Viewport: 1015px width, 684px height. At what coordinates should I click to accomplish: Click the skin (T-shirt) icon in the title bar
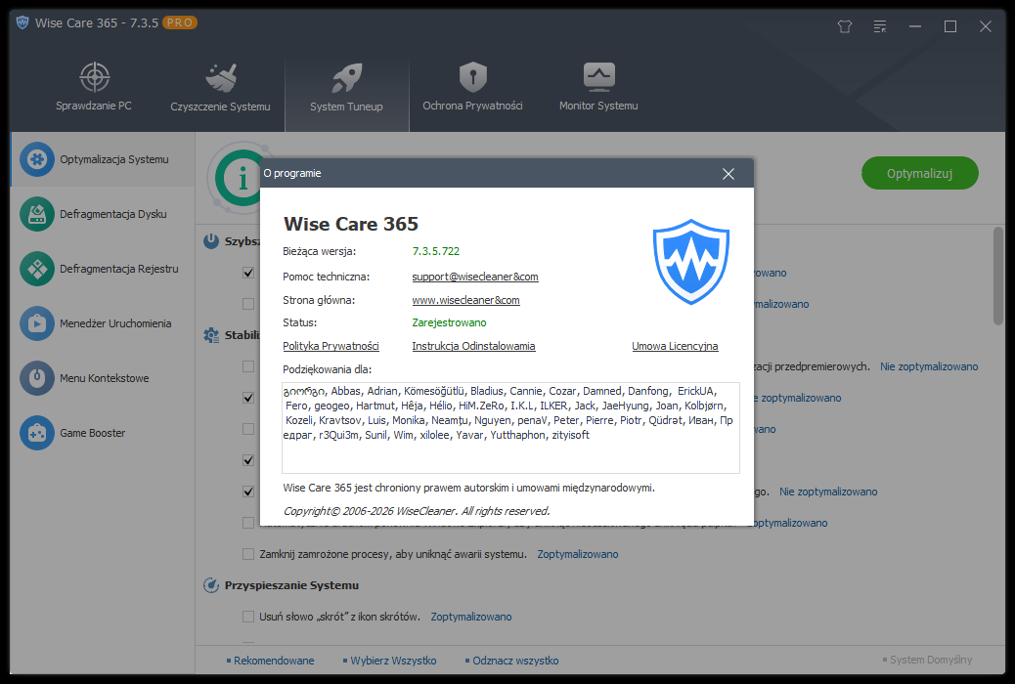pos(845,26)
